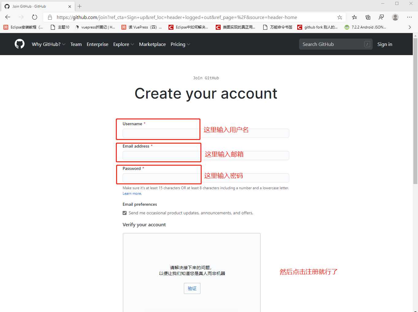Open the 7.2.2 Android JSON bookmark
Image resolution: width=418 pixels, height=312 pixels.
tap(365, 27)
